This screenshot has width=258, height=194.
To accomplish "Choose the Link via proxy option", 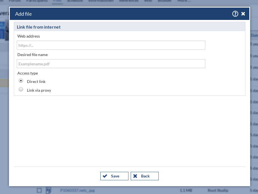I will 21,89.
